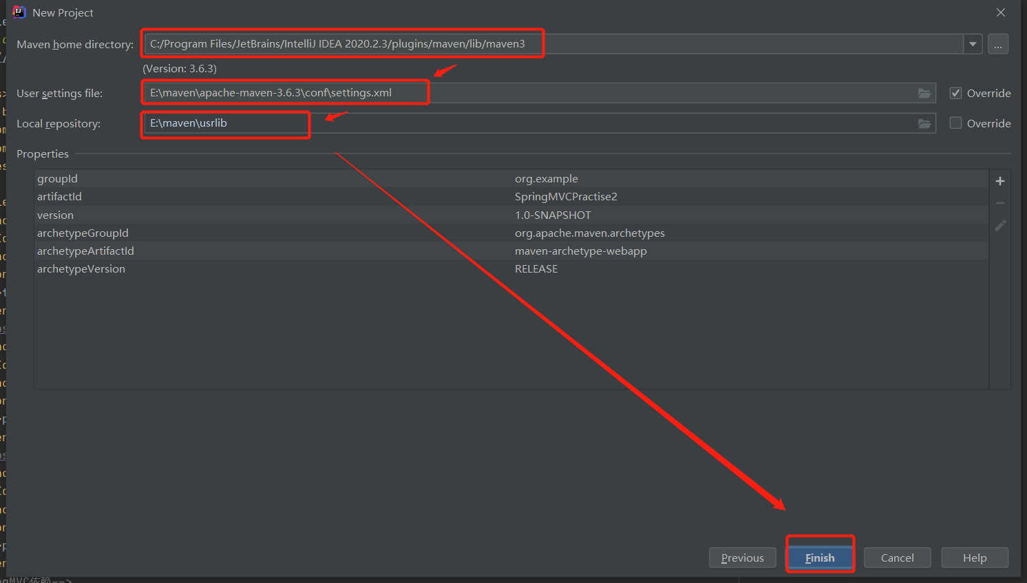Click value 1.0-SNAPSHOT
This screenshot has width=1027, height=583.
(x=553, y=215)
